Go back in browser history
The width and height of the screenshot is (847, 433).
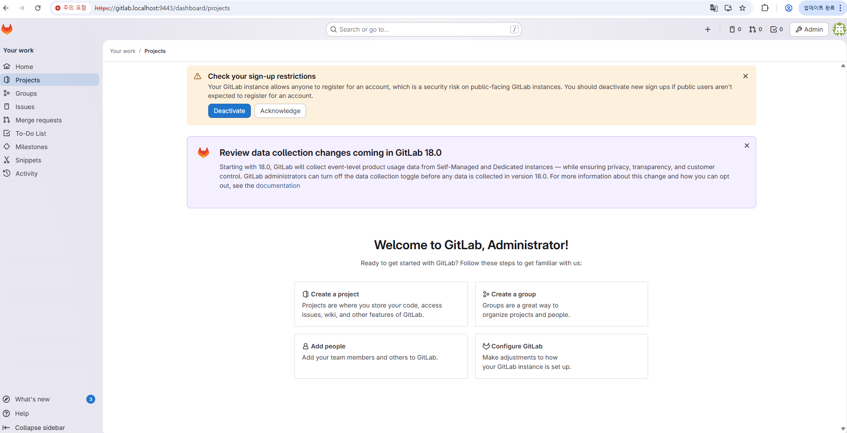(6, 8)
